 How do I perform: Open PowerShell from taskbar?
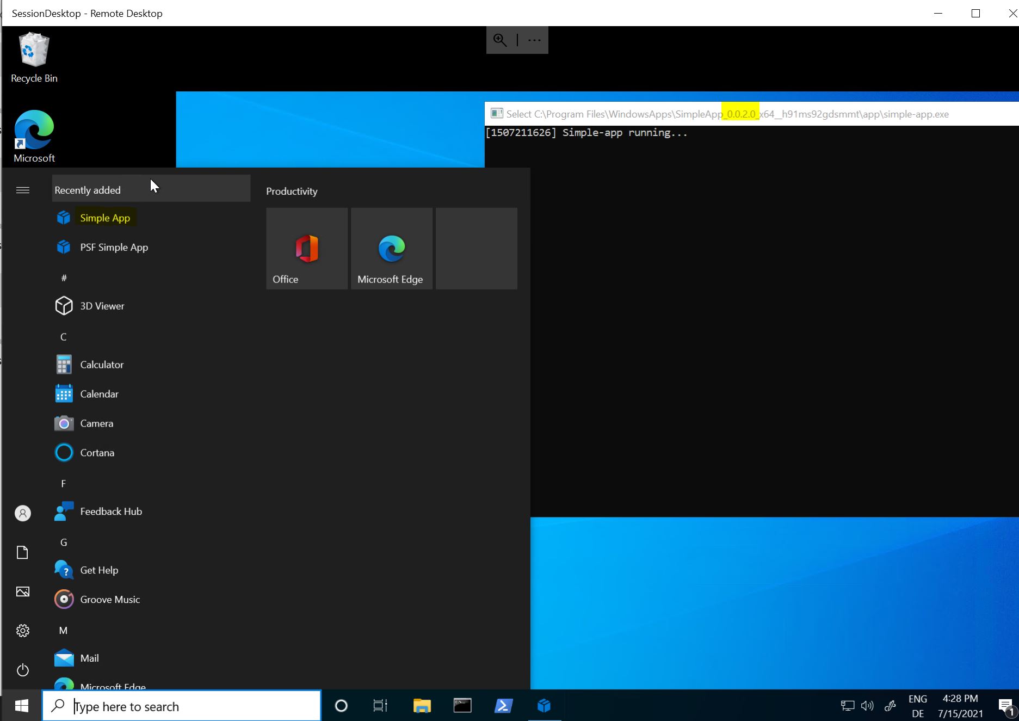(x=503, y=706)
